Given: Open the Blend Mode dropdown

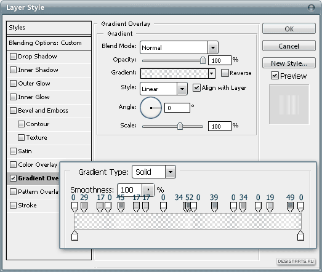Looking at the screenshot, I should point(213,47).
